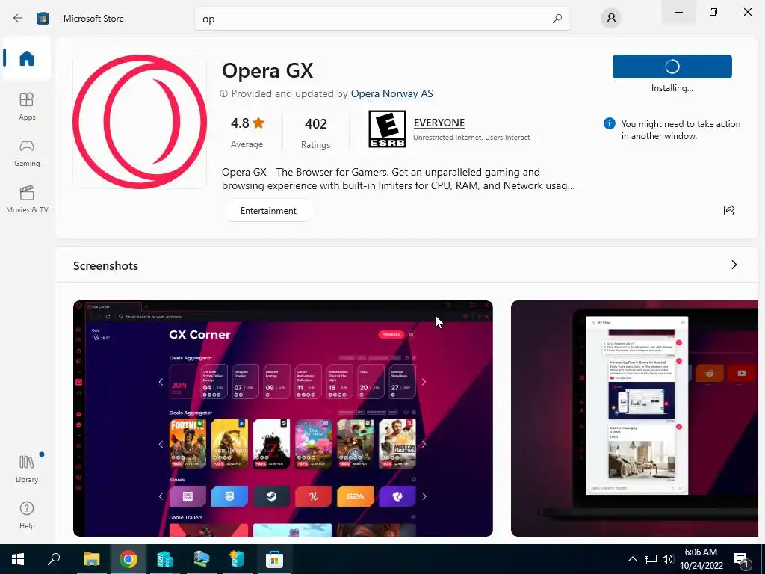Open the GX Corner screenshot thumbnail
Viewport: 765px width, 574px height.
283,419
